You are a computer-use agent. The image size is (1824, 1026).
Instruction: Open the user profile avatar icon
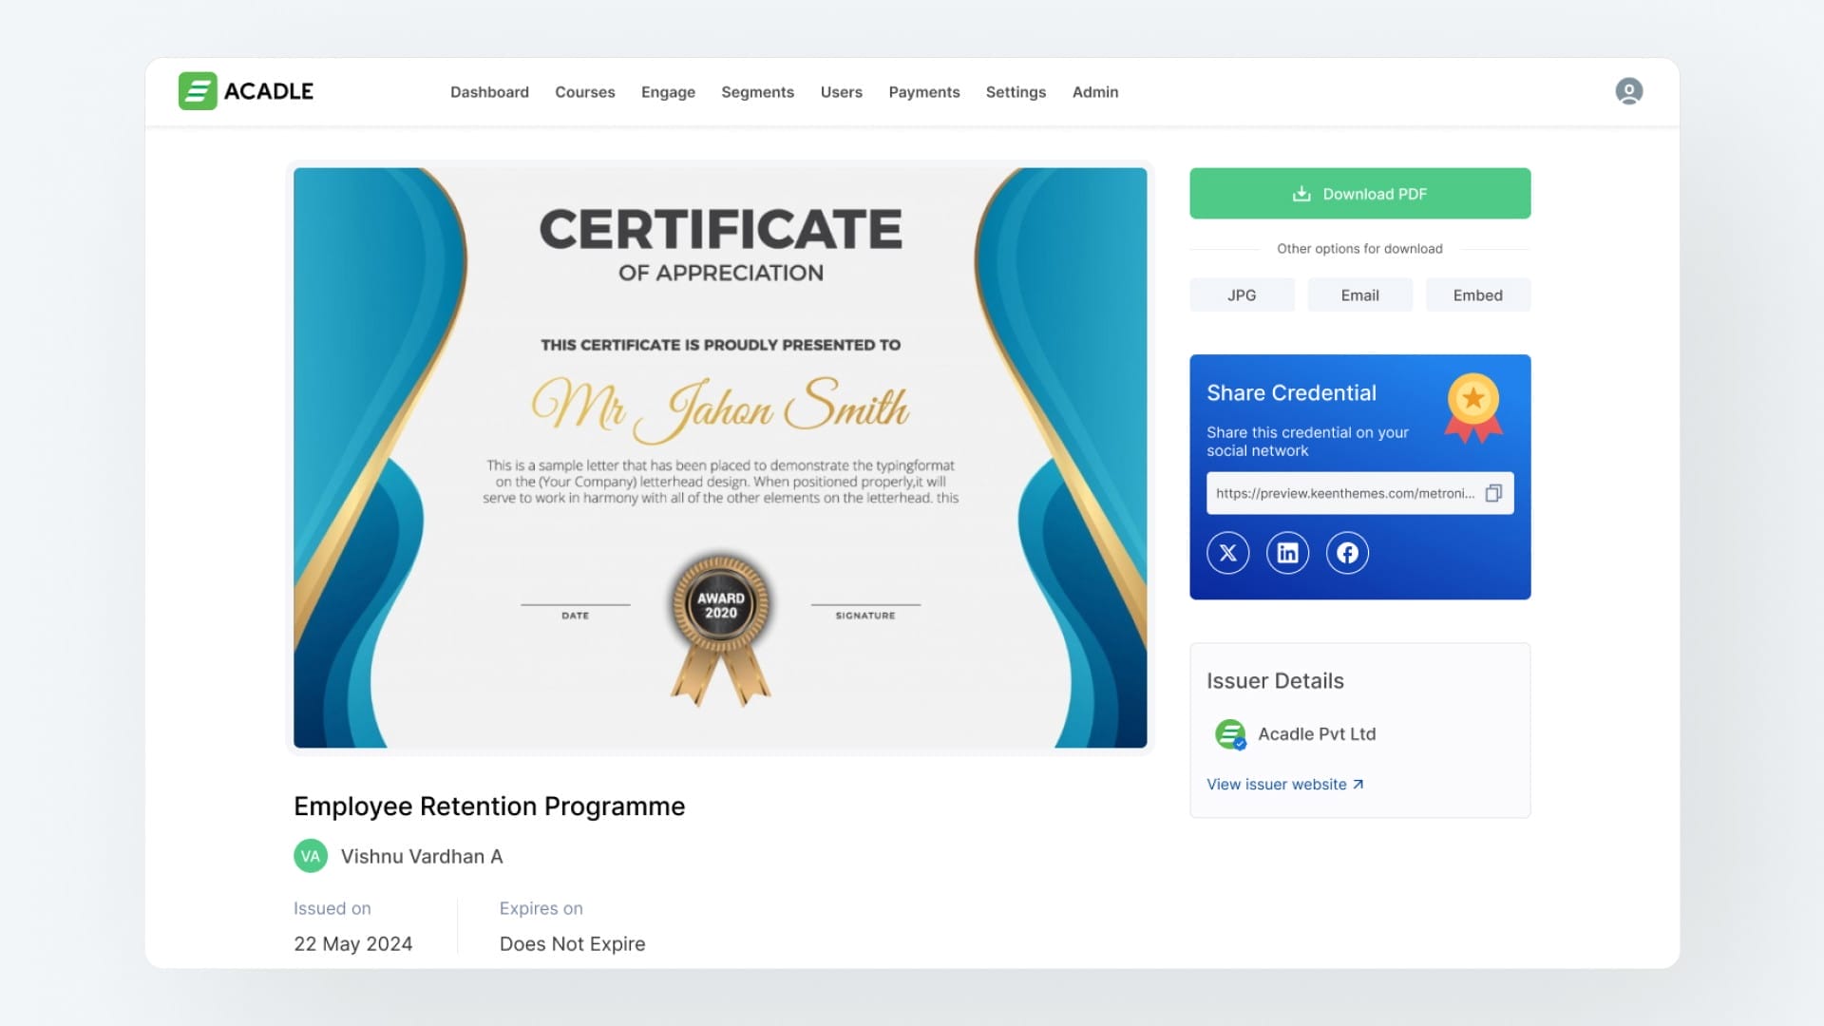pos(1628,91)
